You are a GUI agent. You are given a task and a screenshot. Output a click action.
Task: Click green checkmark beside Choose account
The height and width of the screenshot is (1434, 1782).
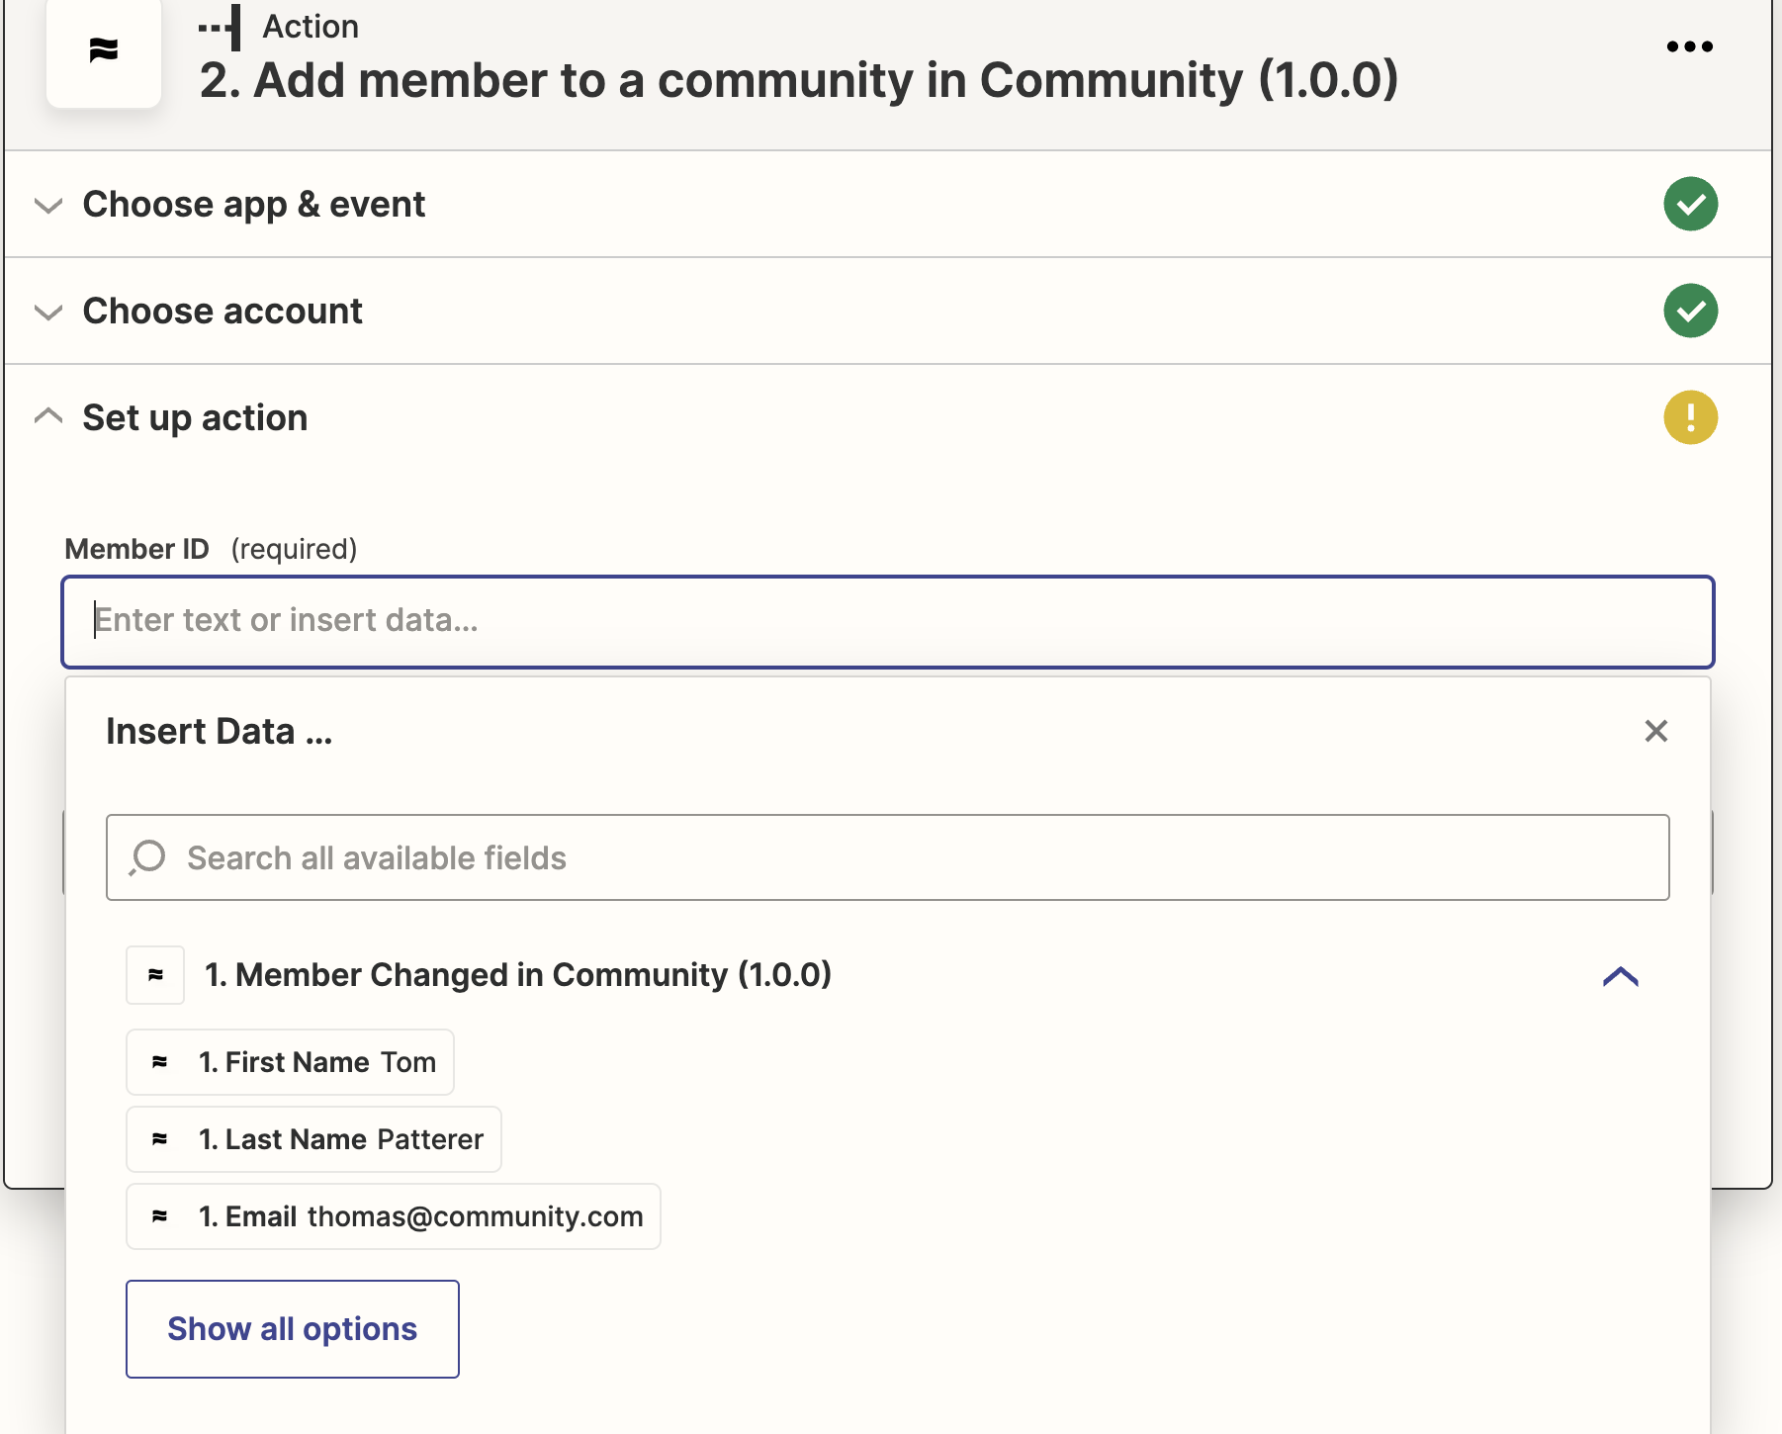click(x=1690, y=312)
